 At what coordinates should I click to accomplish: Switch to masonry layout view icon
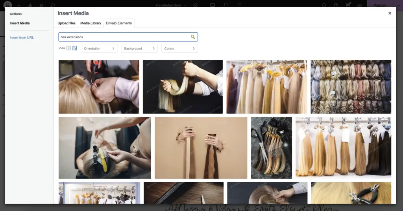click(75, 48)
